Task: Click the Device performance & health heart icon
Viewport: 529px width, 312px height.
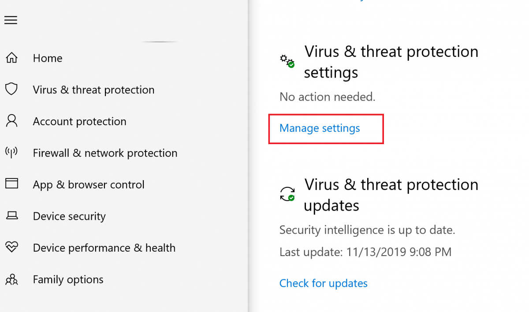Action: [11, 248]
